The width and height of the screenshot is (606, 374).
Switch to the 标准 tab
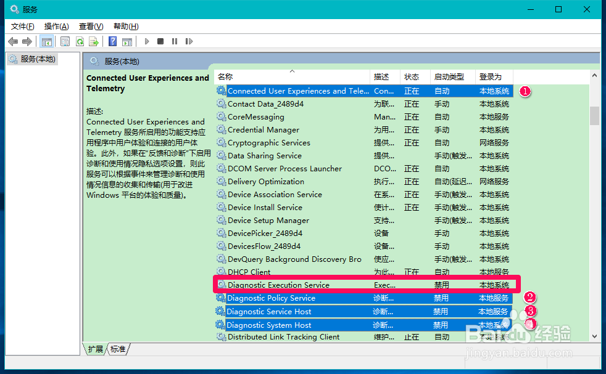(118, 349)
